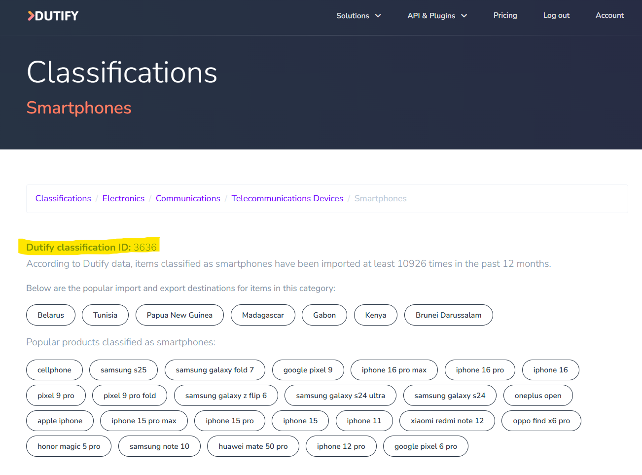Open the pixel 9 pro tag
Screen dimensions: 642x475
(x=56, y=396)
